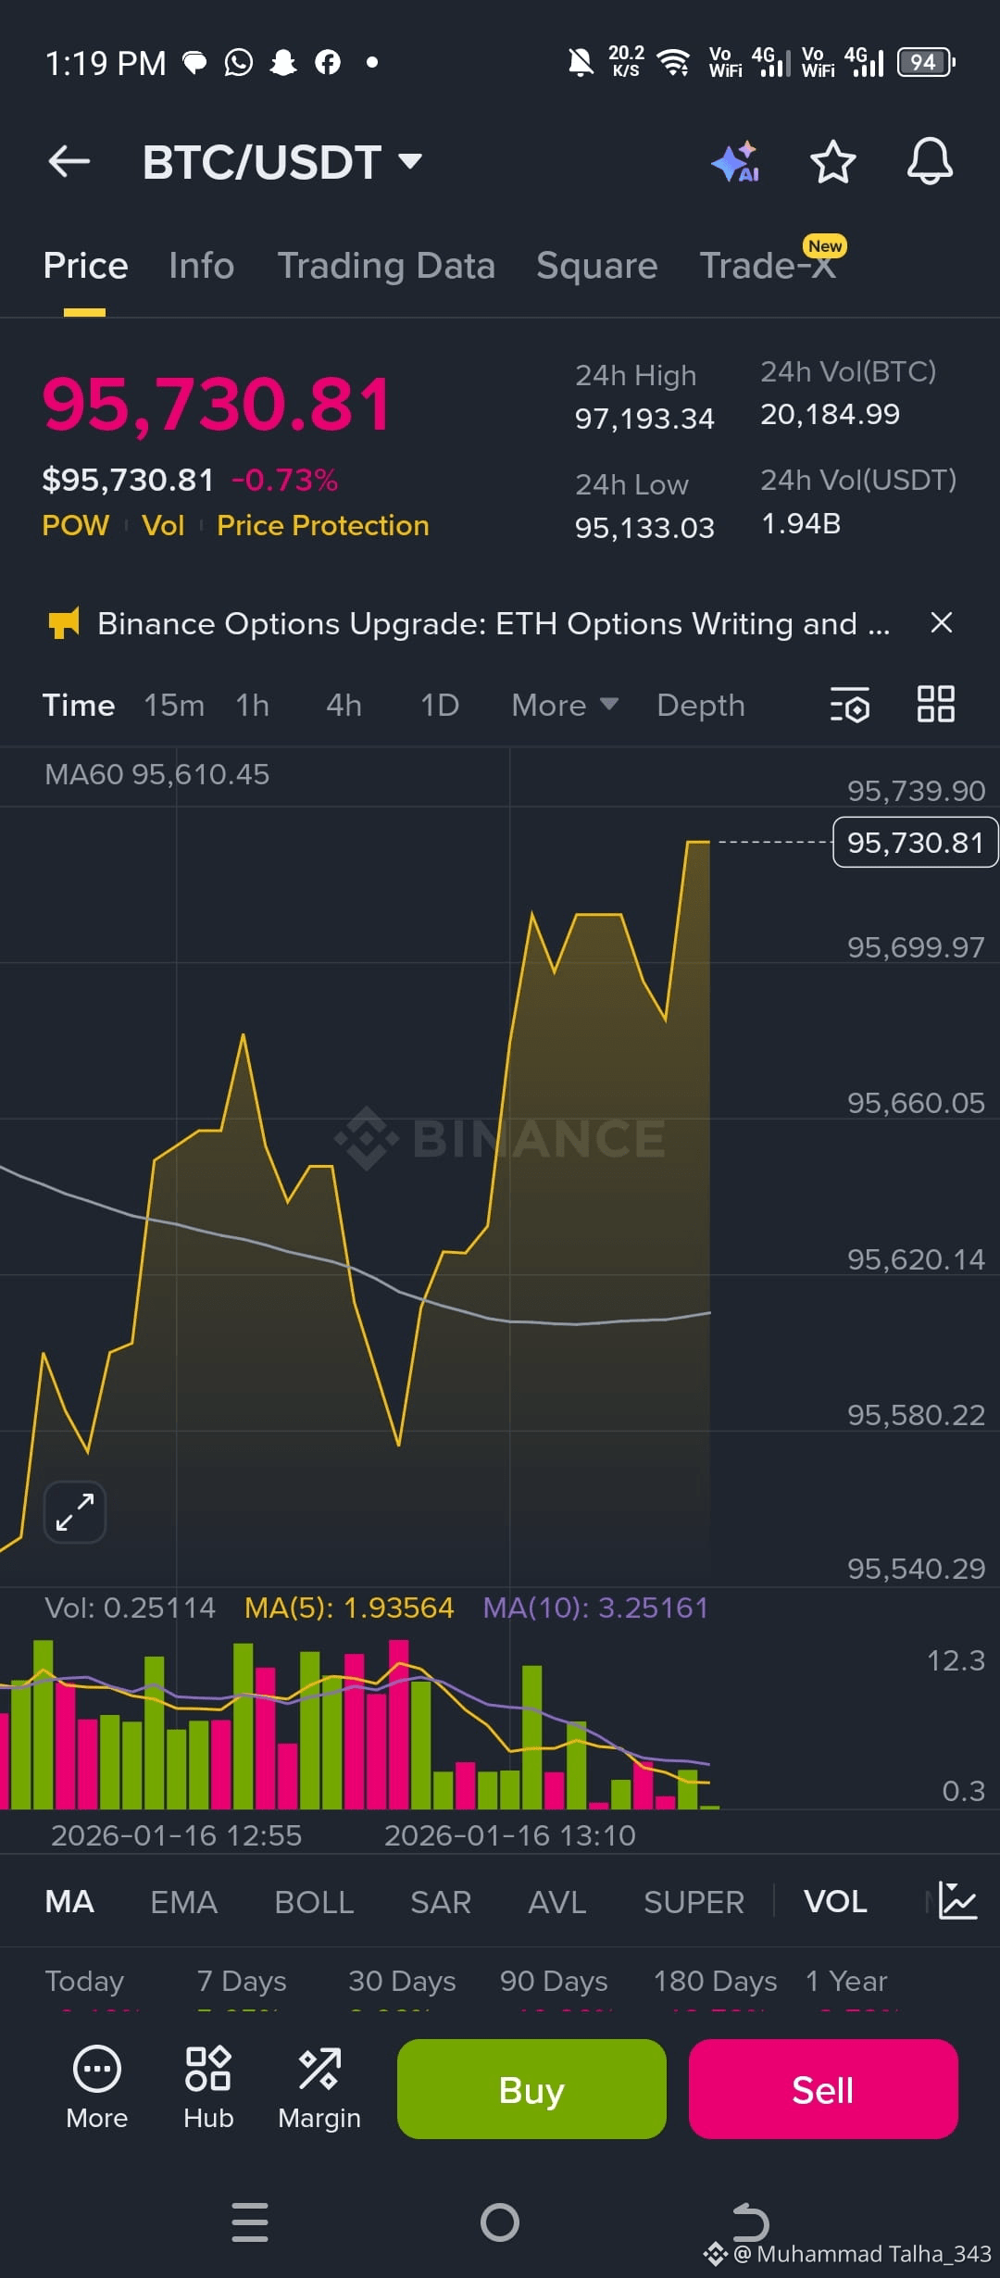Select the 1h interval
Viewport: 1000px width, 2278px height.
tap(252, 705)
